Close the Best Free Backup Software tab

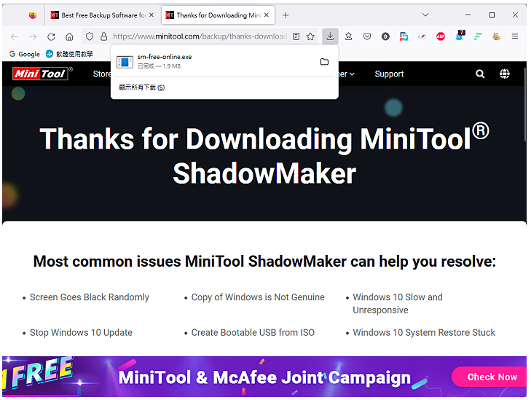point(152,15)
